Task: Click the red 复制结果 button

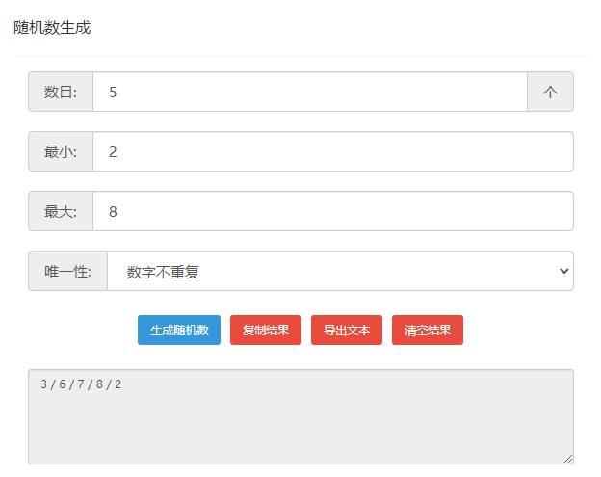Action: 266,331
